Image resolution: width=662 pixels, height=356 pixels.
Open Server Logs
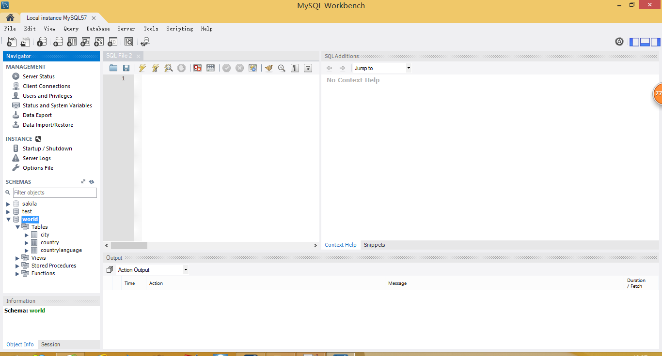tap(37, 158)
